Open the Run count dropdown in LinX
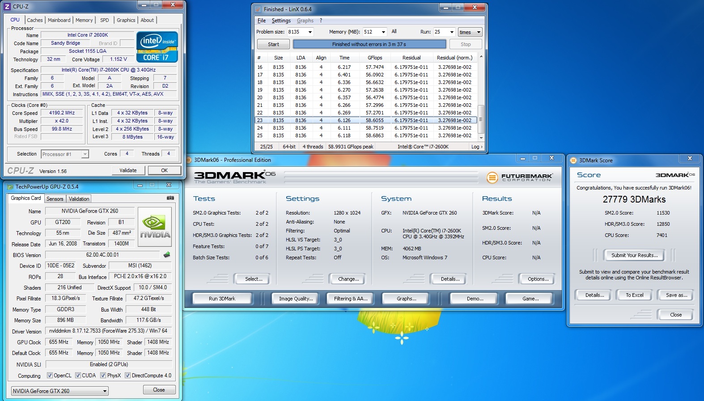The image size is (704, 401). [452, 32]
